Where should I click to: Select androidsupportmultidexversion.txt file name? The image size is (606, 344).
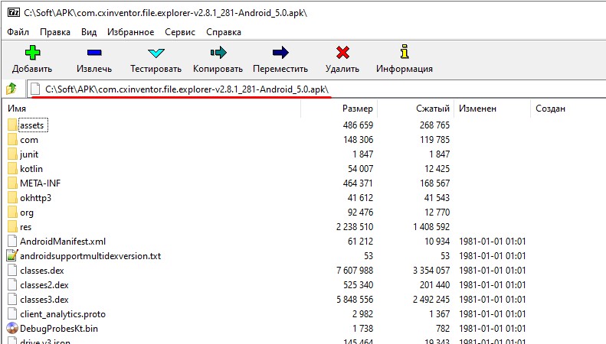pyautogui.click(x=90, y=256)
